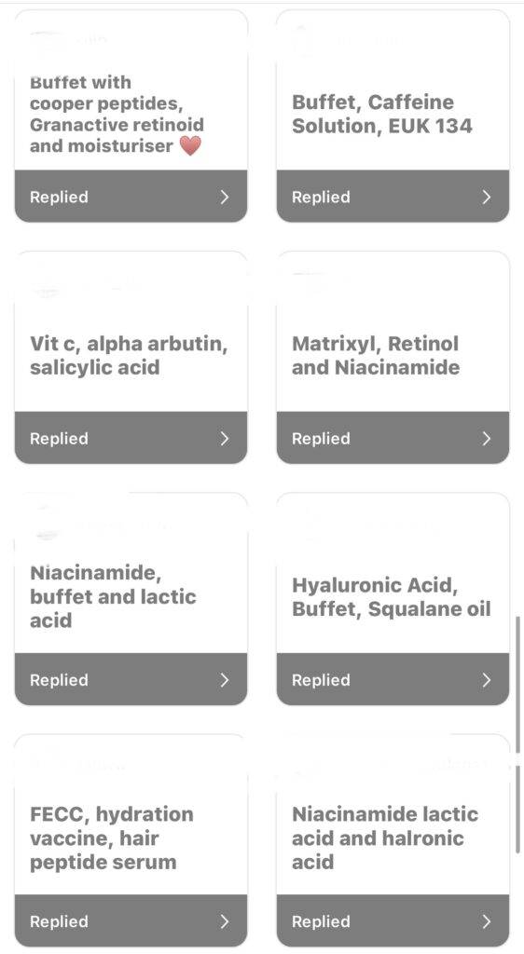Tap chevron on Niacinamide halronic acid card
524x954 pixels.
(487, 921)
